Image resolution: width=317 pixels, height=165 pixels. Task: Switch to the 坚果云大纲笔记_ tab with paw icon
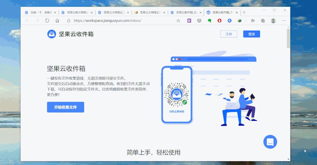coord(113,13)
